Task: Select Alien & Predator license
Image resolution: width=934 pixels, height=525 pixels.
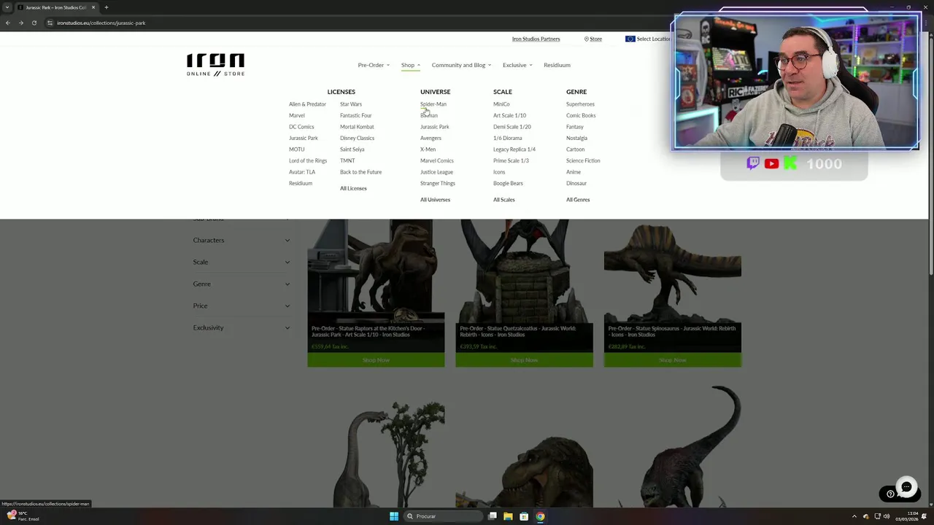Action: [307, 104]
